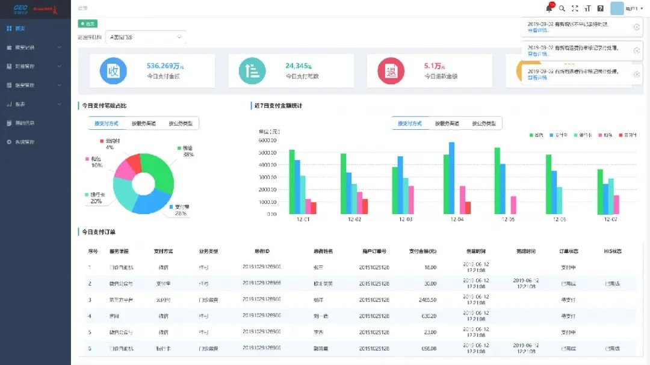The height and width of the screenshot is (365, 650).
Task: Open the A医院门诊 institution dropdown
Action: [146, 37]
